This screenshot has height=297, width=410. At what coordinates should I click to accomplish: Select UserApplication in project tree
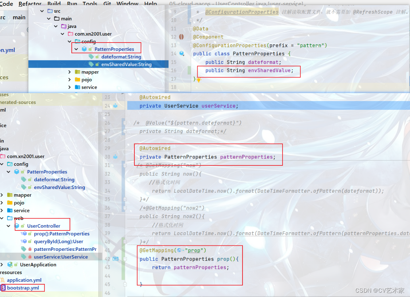tap(38, 264)
